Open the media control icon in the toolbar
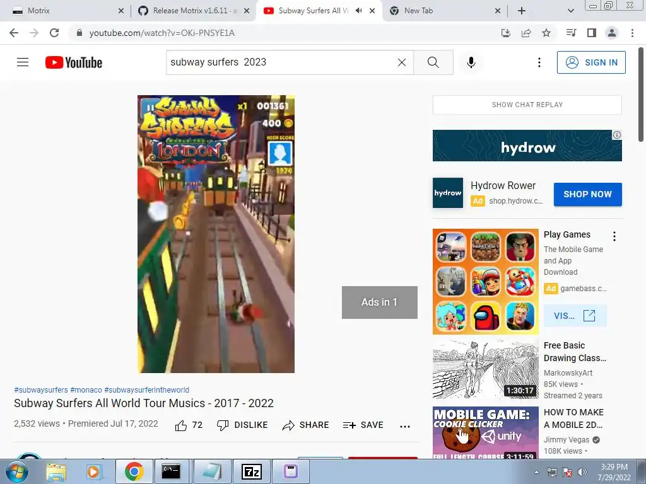 571,33
